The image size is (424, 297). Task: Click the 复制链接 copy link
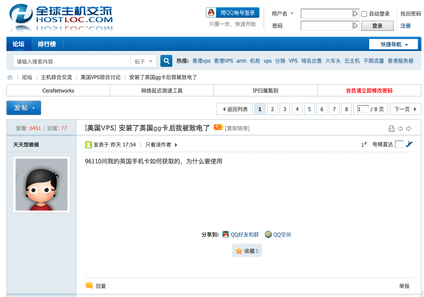coord(237,128)
